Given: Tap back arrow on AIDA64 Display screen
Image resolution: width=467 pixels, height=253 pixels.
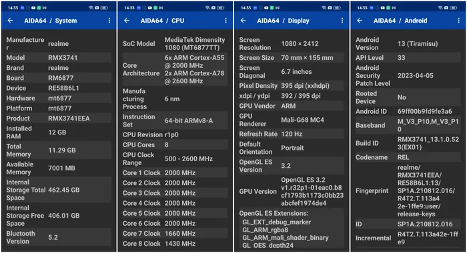Looking at the screenshot, I should coord(244,21).
